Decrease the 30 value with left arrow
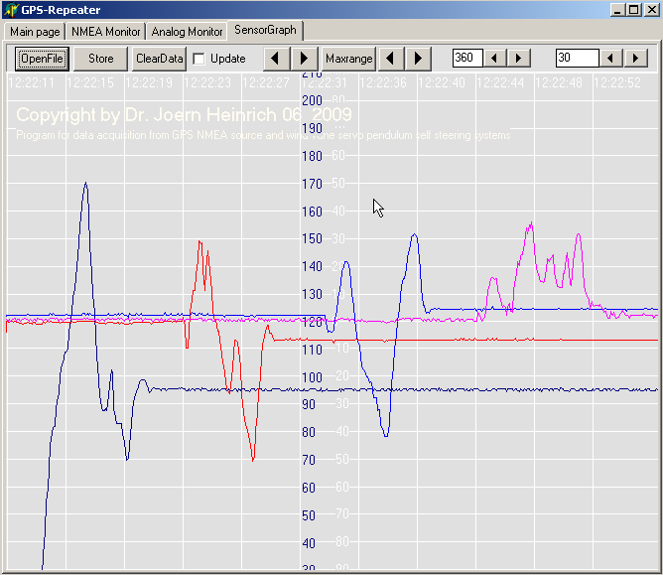Screen dimensions: 663x575 [x=610, y=58]
